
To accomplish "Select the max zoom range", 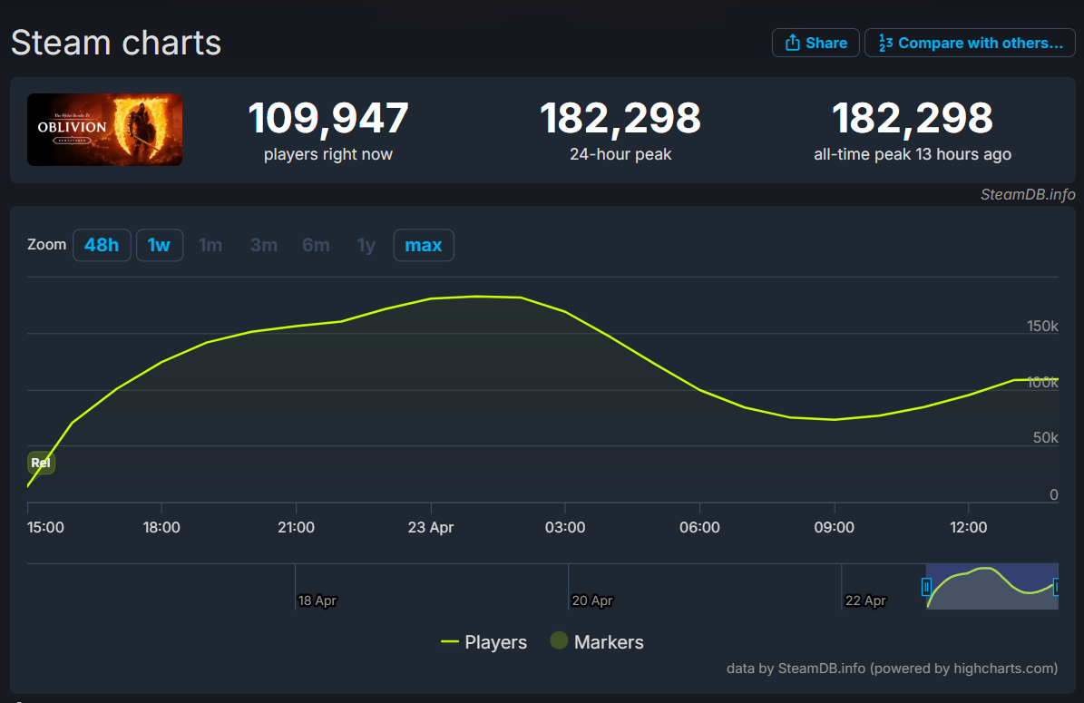I will coord(423,245).
